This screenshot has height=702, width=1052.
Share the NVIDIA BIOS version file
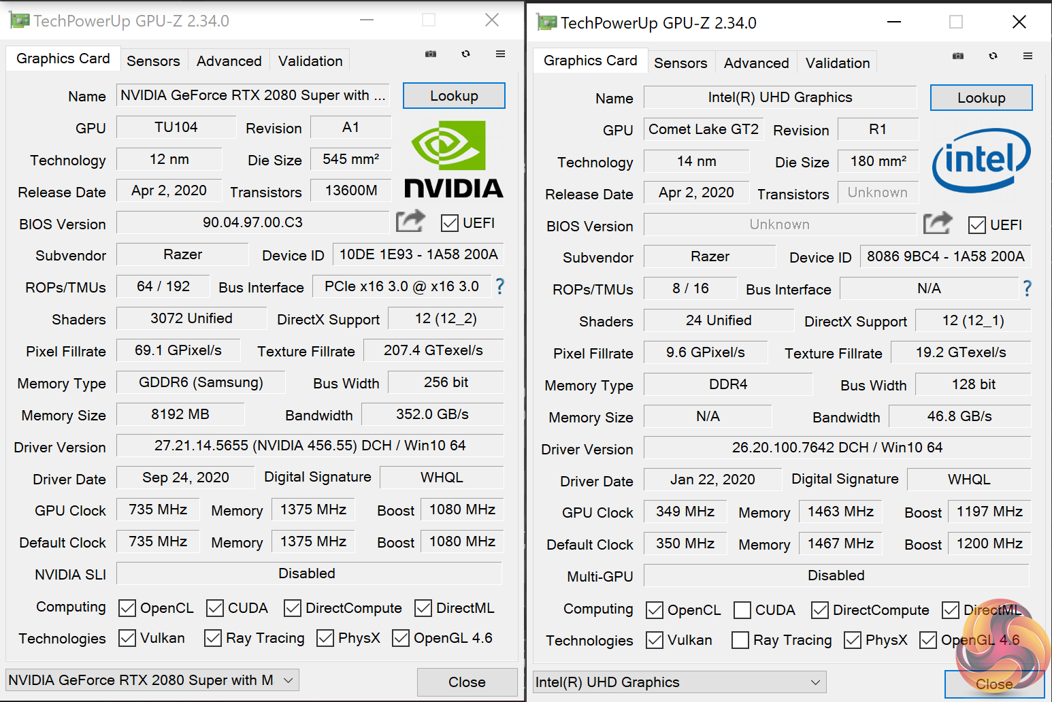coord(410,222)
